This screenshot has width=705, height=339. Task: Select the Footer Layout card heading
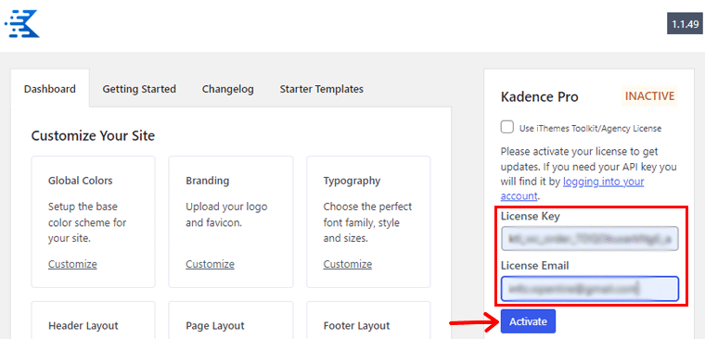click(356, 325)
